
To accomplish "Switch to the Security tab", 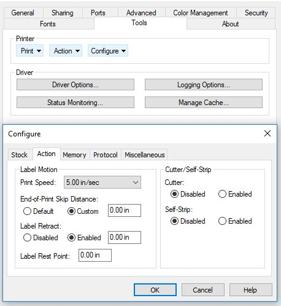I will [x=256, y=13].
